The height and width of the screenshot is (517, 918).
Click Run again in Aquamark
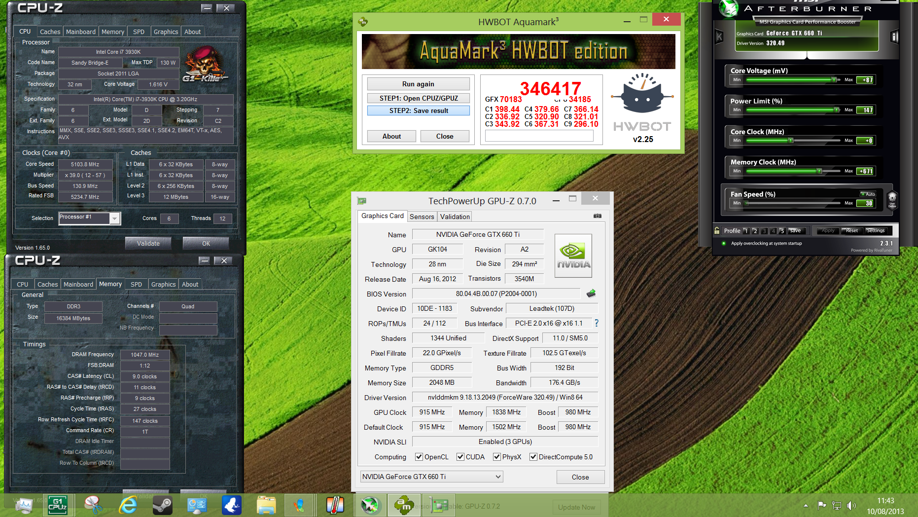[x=418, y=84]
